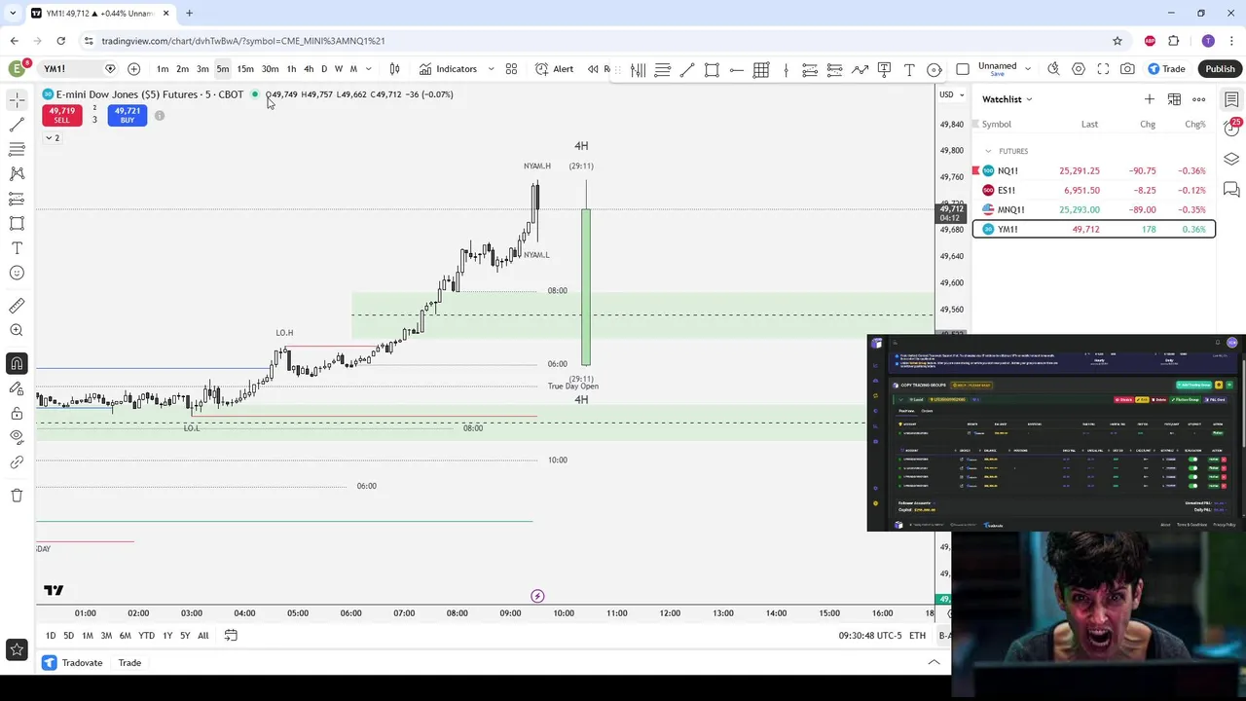Collapse the bottom Tradovate trading panel
This screenshot has height=701, width=1246.
pyautogui.click(x=934, y=662)
